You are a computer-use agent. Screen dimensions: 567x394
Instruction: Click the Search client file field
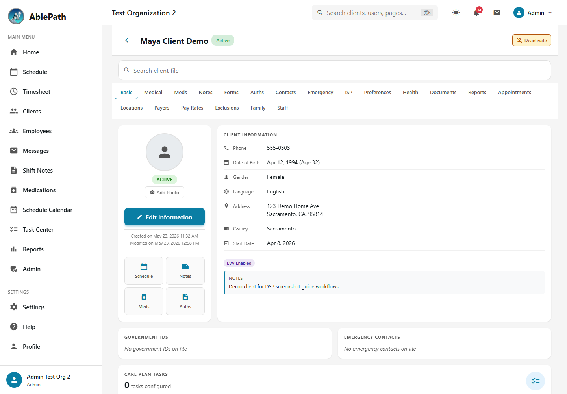tap(335, 70)
